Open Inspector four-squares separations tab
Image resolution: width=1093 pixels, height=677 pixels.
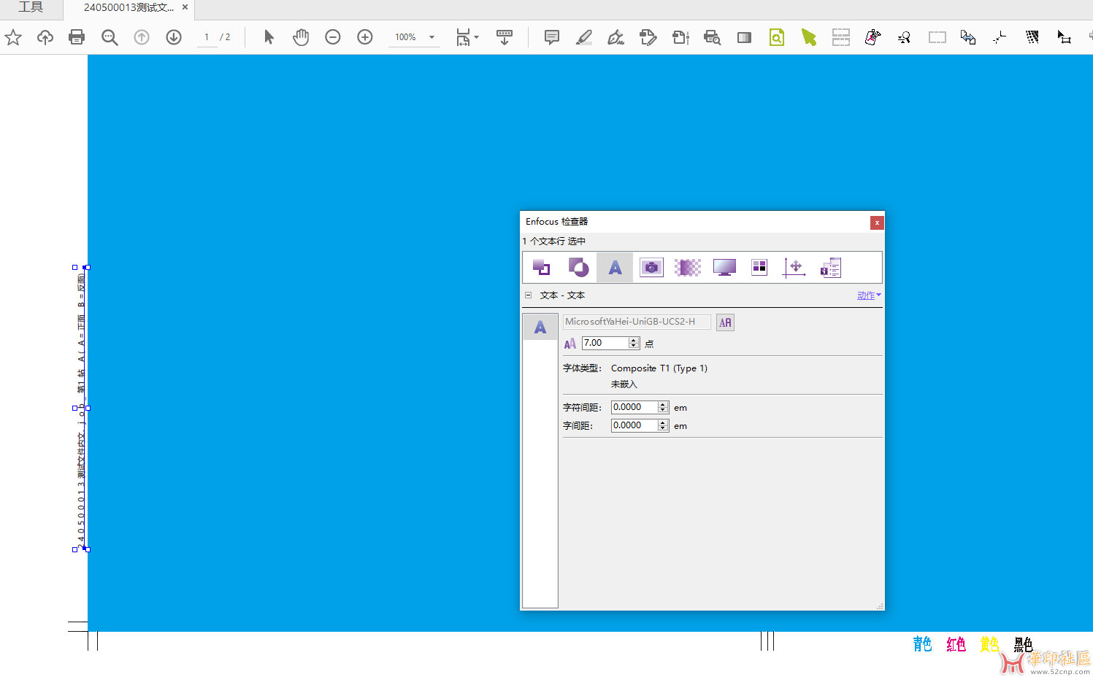[759, 268]
